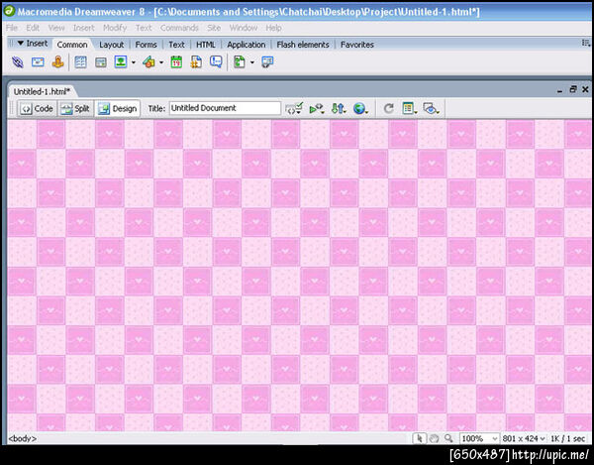This screenshot has width=594, height=465.
Task: Select the Common tab in Insert bar
Action: 72,45
